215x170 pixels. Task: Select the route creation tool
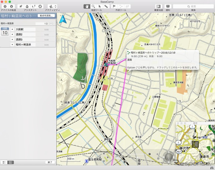(x=121, y=6)
